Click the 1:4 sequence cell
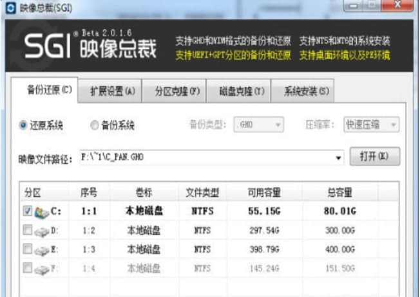The width and height of the screenshot is (420, 297). coord(89,269)
